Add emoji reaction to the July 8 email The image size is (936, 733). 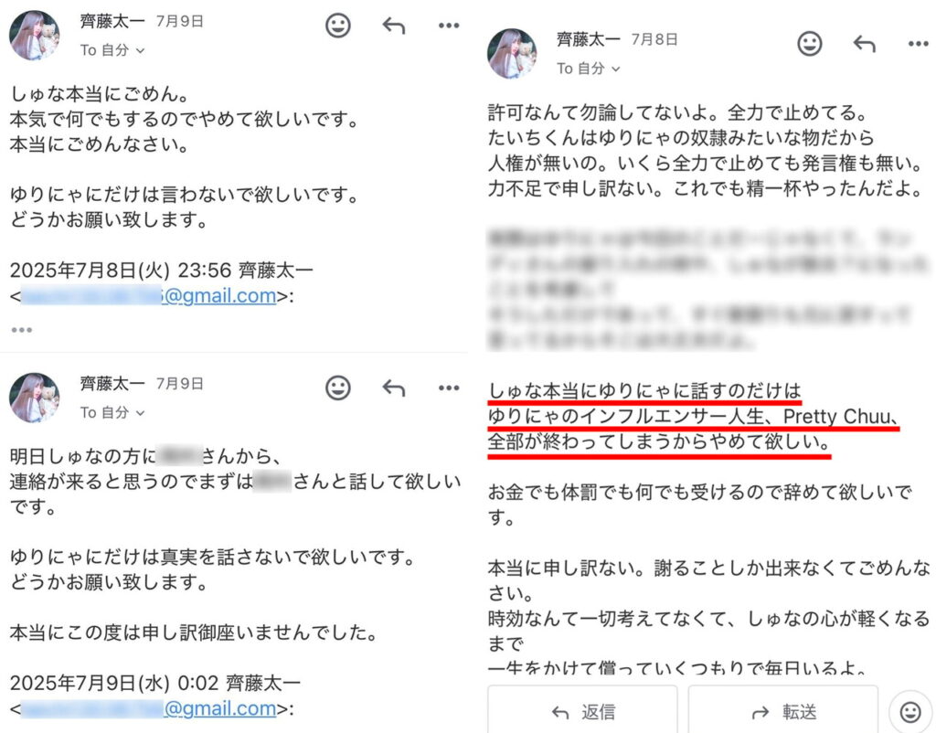(x=810, y=44)
